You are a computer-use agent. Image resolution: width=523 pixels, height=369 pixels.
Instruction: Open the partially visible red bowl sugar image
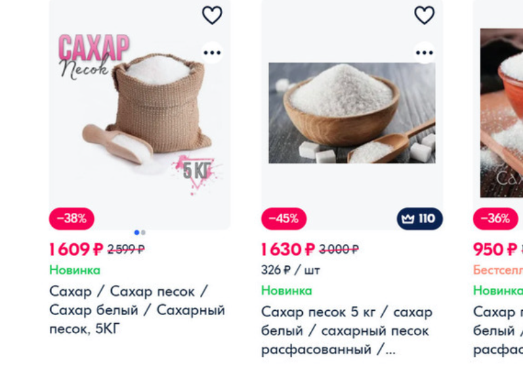click(x=501, y=113)
